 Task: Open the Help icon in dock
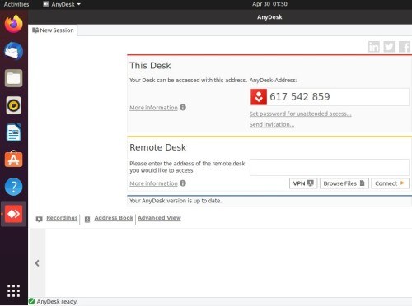(13, 187)
